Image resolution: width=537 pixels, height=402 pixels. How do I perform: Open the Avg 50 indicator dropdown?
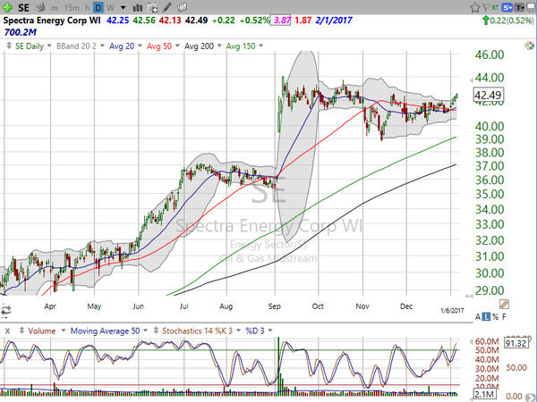point(177,46)
